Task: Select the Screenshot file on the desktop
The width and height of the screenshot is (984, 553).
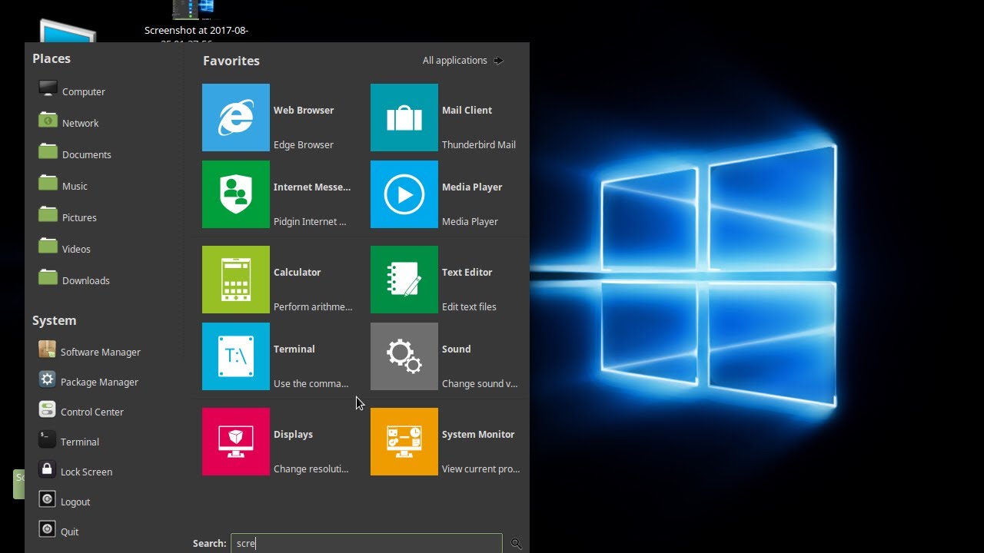Action: coord(196,22)
